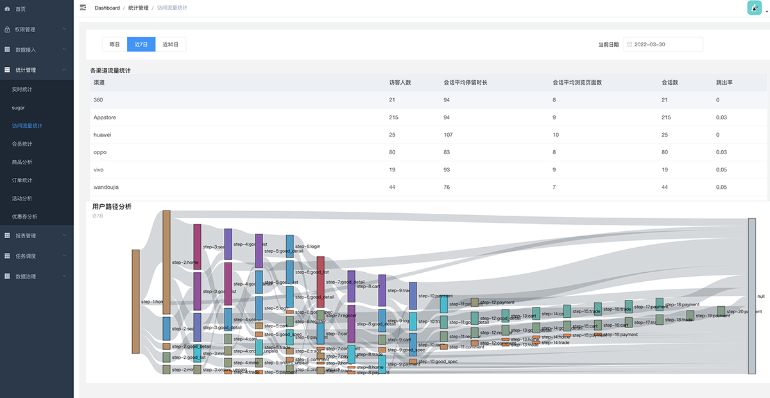Screen dimensions: 770x398
Task: Open the sugar submenu item
Action: pos(37,108)
